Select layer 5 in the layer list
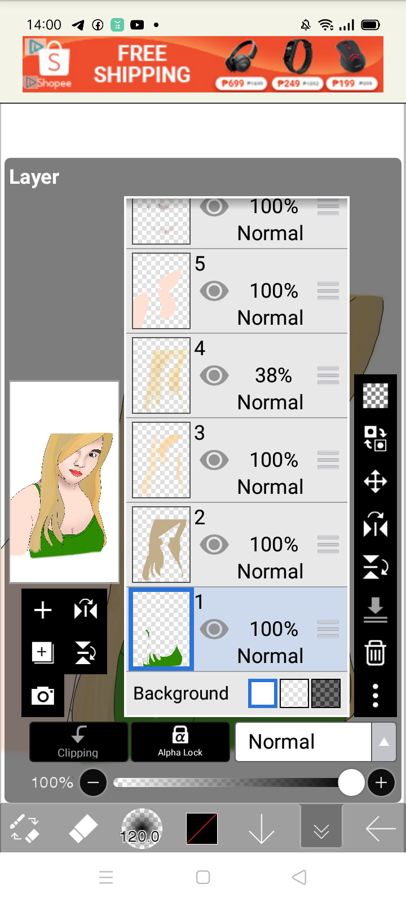 click(x=237, y=291)
